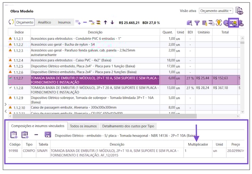Move the selected item down
Screen dimensions: 252x174
pyautogui.click(x=112, y=22)
